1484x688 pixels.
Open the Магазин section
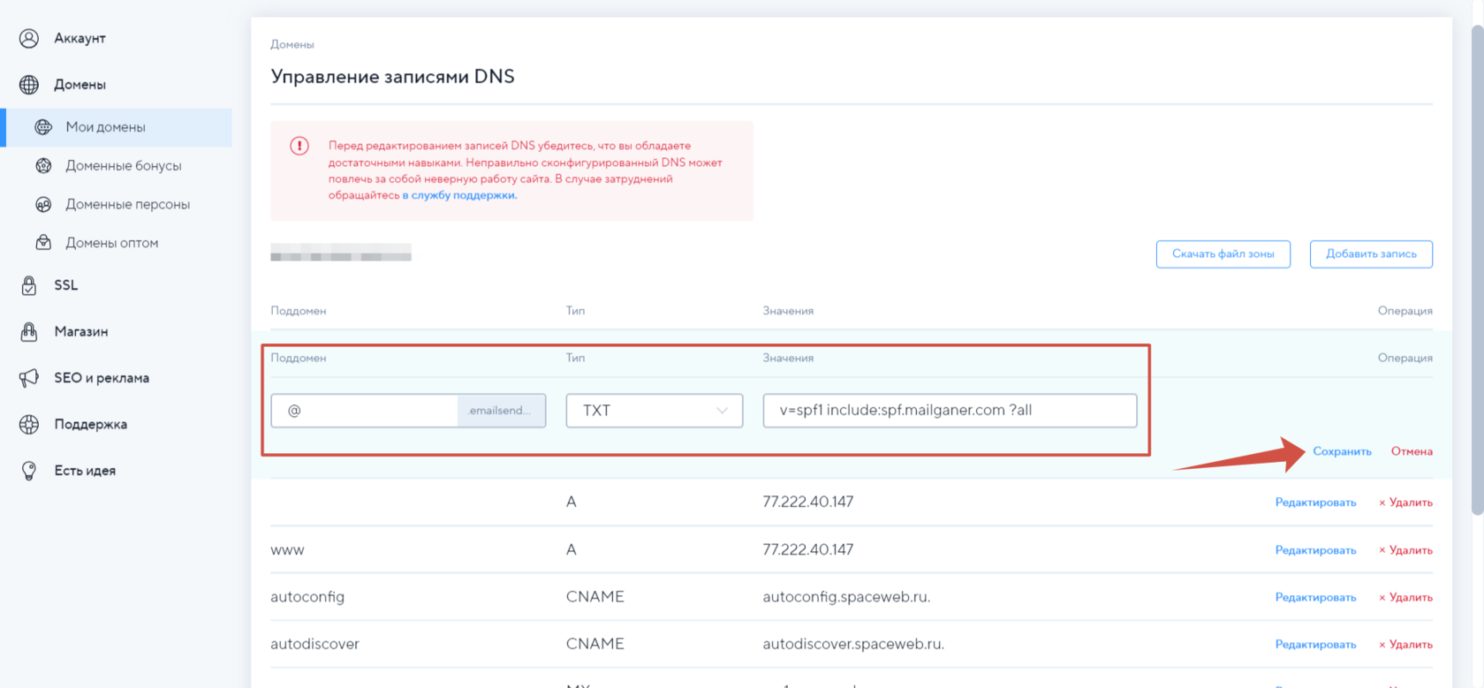[x=81, y=331]
